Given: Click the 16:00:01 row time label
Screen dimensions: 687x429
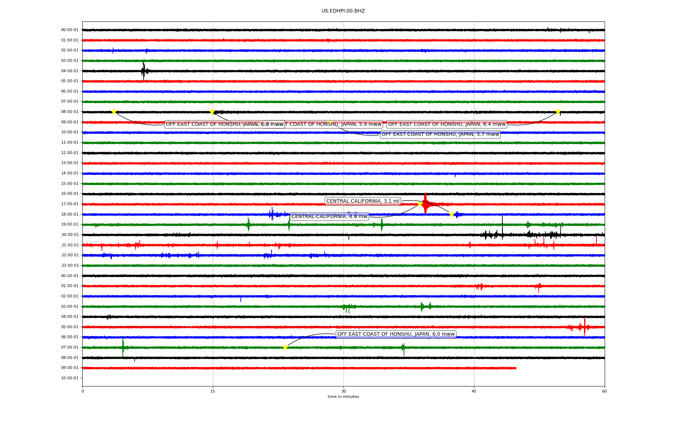Looking at the screenshot, I should (x=70, y=194).
